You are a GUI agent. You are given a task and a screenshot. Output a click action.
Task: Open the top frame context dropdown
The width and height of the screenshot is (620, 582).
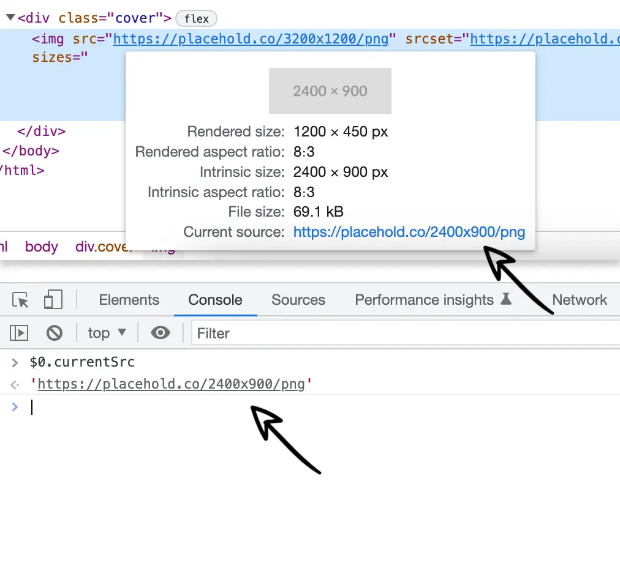point(106,332)
